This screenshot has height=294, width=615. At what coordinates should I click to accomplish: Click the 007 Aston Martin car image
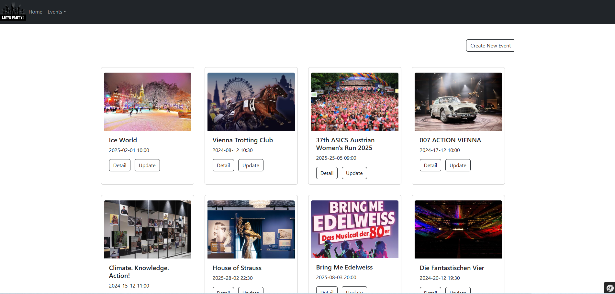pyautogui.click(x=458, y=102)
